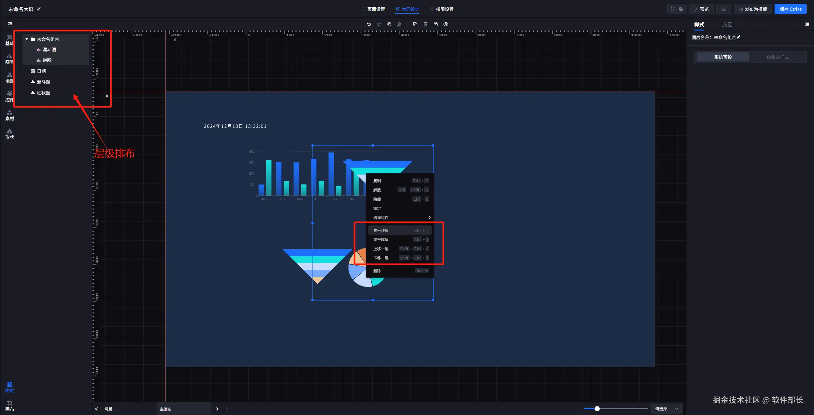Switch to dark theme moon icon

tap(681, 9)
